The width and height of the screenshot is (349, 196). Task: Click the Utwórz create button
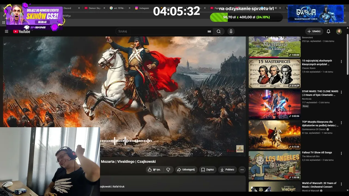pos(314,31)
